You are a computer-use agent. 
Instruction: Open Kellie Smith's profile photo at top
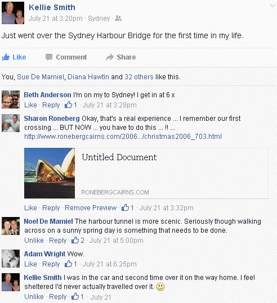pyautogui.click(x=13, y=13)
